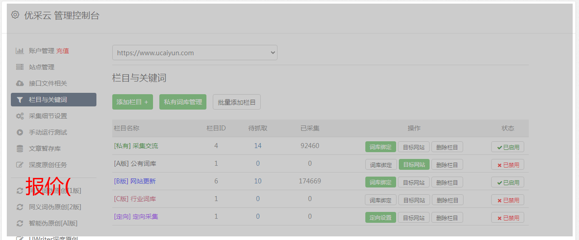Click pending count 10 in 网站更新 row
The height and width of the screenshot is (240, 579).
pyautogui.click(x=258, y=181)
